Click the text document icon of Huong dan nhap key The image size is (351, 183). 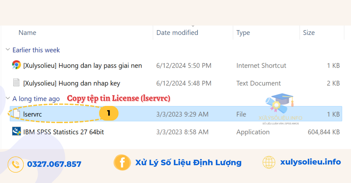(16, 82)
